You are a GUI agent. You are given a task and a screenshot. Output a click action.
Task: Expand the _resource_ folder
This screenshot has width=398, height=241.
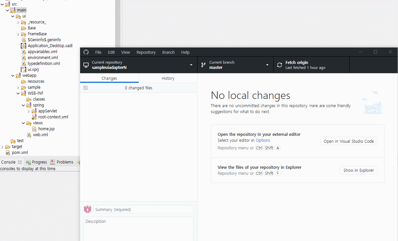(x=18, y=22)
